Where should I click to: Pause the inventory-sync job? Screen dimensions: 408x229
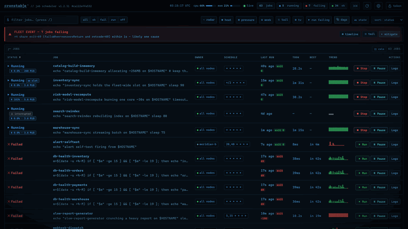pyautogui.click(x=379, y=82)
